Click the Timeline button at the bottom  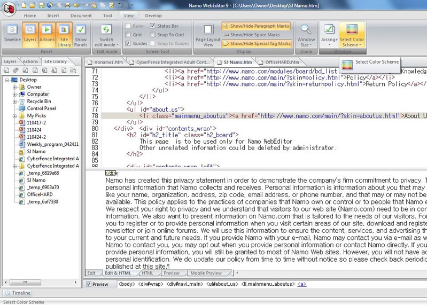[18, 293]
